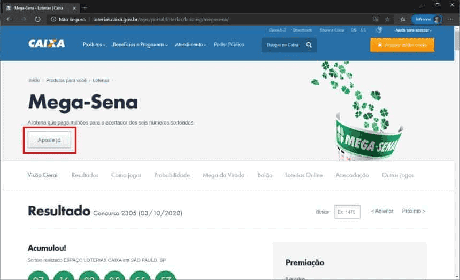The image size is (460, 280).
Task: Go back with the browser back arrow
Action: click(x=10, y=19)
